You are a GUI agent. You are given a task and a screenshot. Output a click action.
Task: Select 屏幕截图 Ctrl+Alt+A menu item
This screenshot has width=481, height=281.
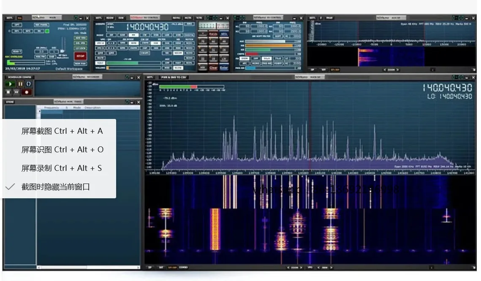pyautogui.click(x=62, y=131)
